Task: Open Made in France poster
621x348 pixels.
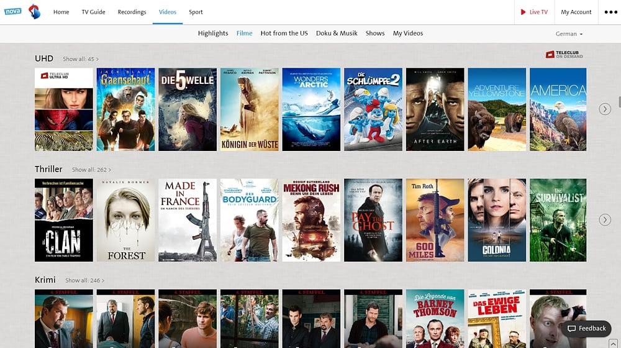Action: (x=188, y=220)
